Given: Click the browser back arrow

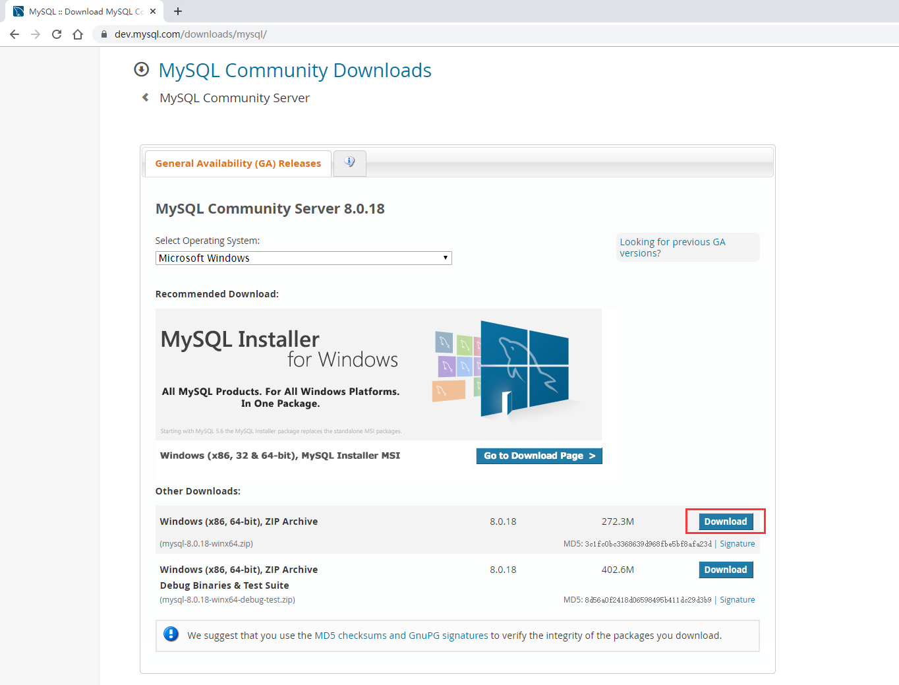Looking at the screenshot, I should click(x=14, y=34).
